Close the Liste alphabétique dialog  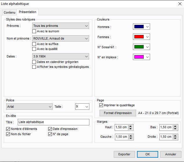pyautogui.click(x=179, y=4)
